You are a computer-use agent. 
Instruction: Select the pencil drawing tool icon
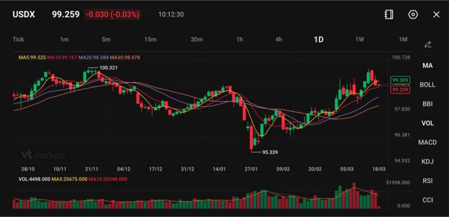428,44
